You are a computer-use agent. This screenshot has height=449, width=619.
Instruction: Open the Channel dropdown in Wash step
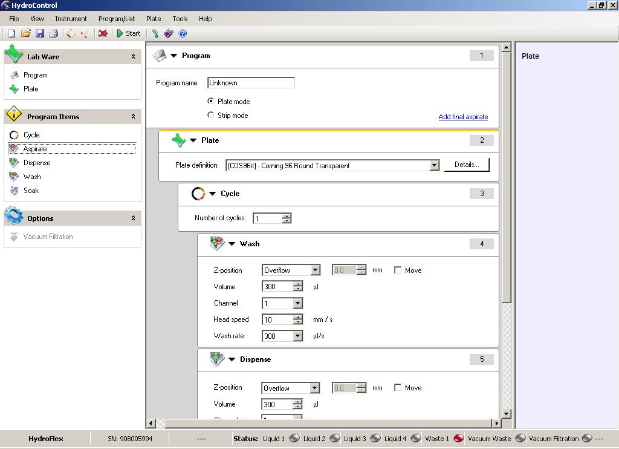pos(298,303)
